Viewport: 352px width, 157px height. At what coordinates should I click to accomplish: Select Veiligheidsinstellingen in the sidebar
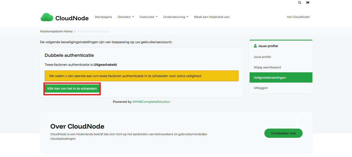click(x=281, y=78)
